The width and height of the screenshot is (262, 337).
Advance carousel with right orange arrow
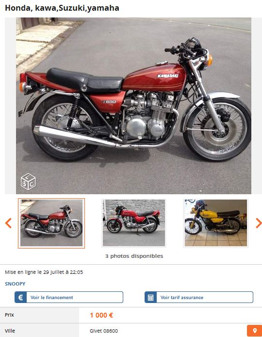(x=259, y=223)
